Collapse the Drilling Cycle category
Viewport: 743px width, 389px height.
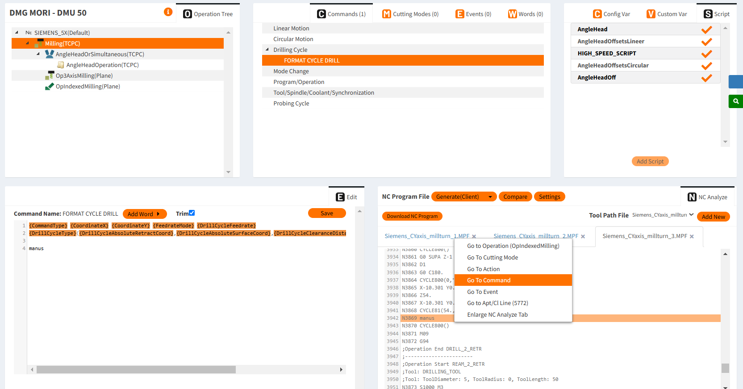coord(267,50)
